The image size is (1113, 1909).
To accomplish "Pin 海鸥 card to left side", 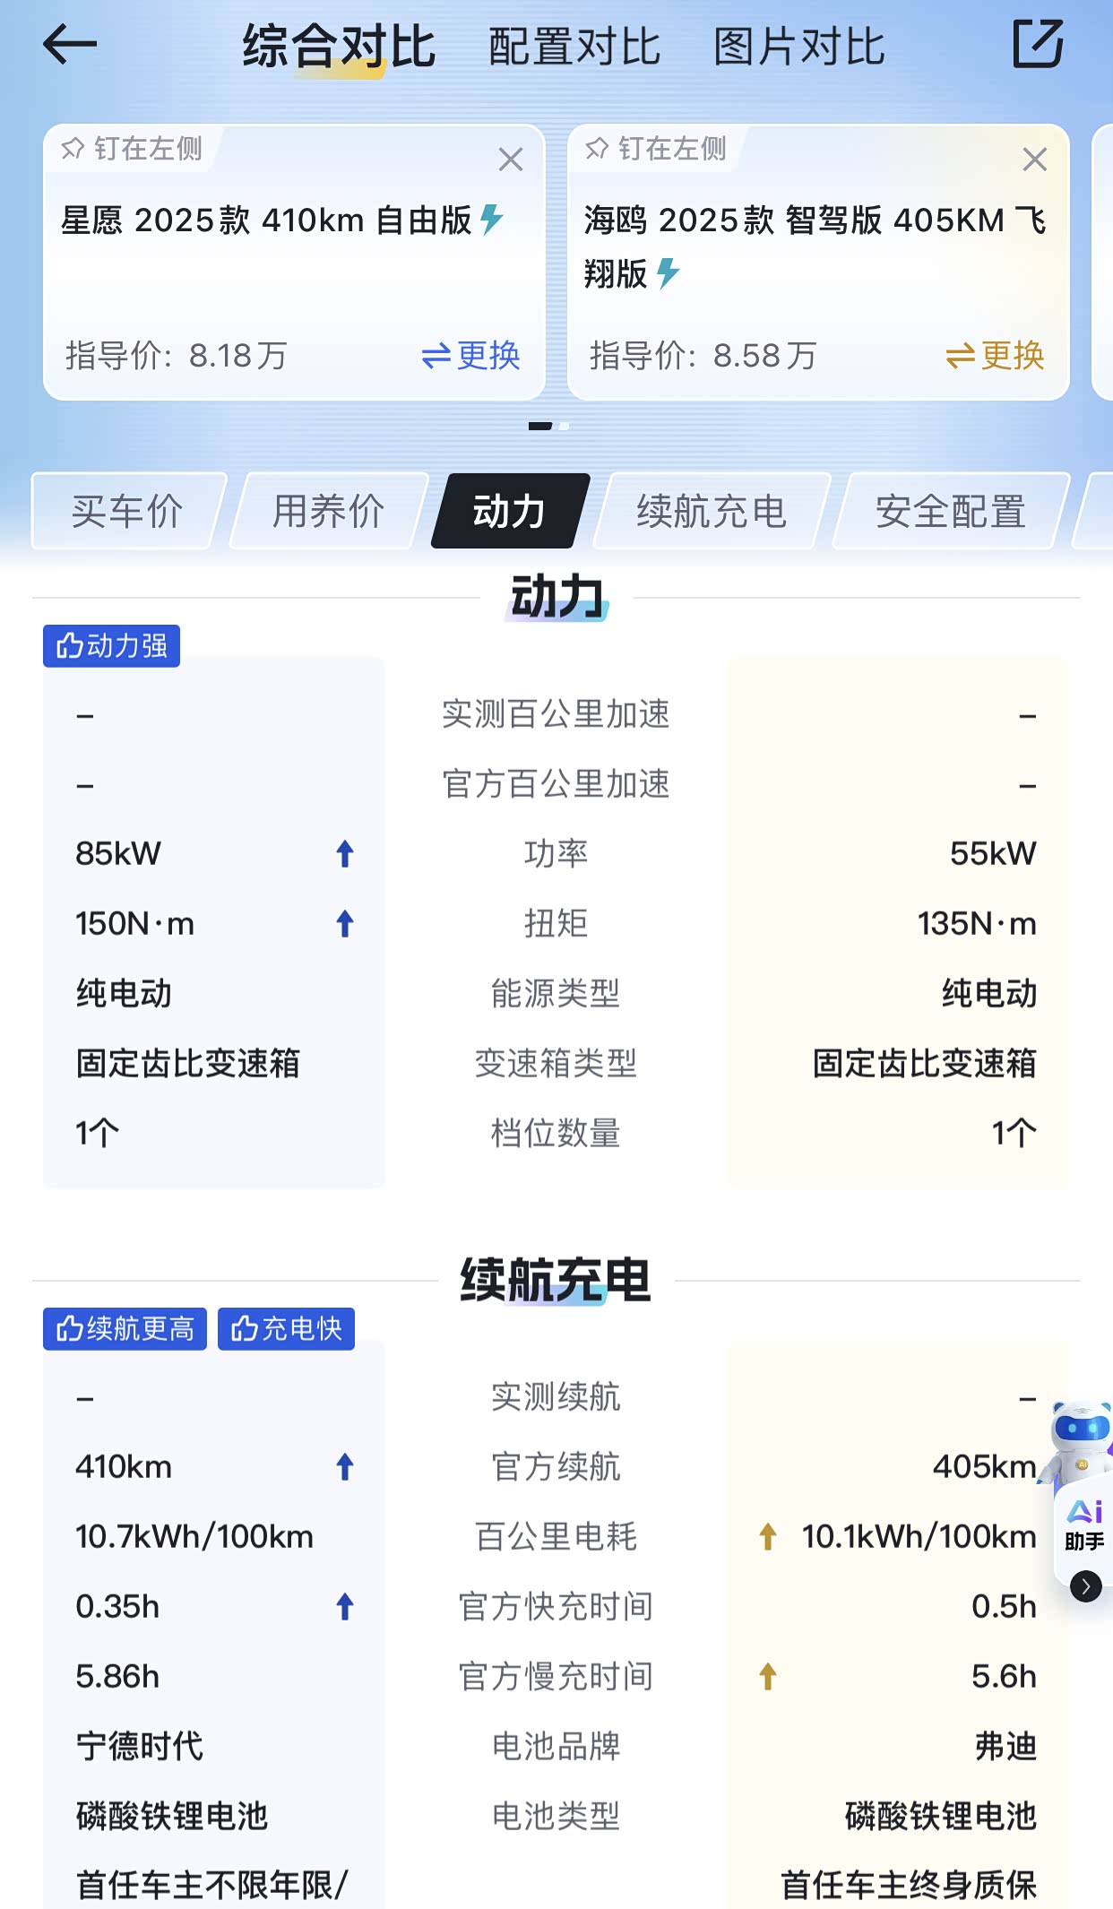I will tap(656, 149).
